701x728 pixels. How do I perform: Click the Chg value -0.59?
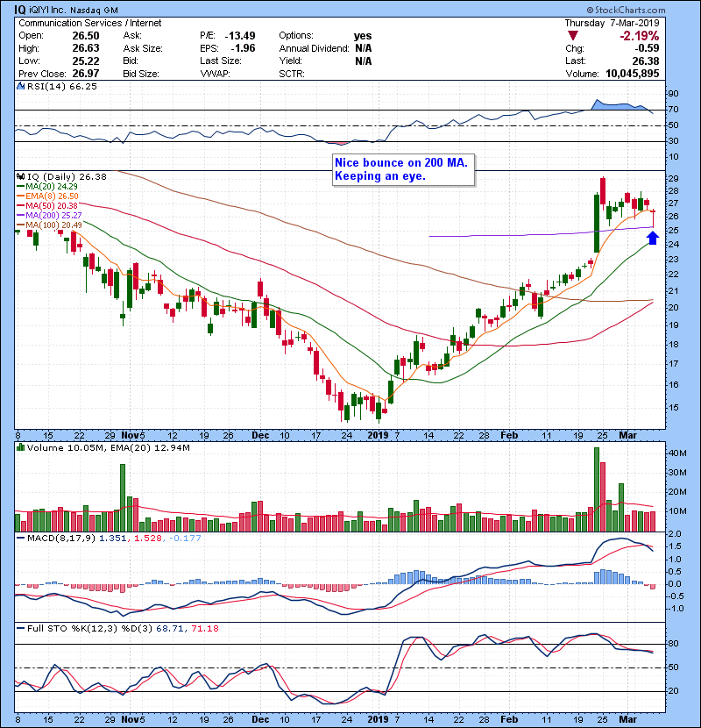click(x=648, y=48)
